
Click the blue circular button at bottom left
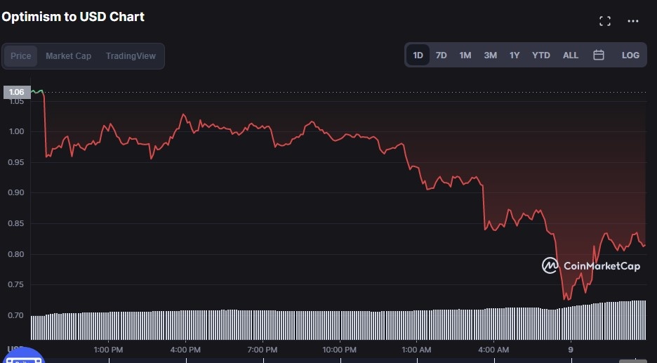pyautogui.click(x=23, y=357)
